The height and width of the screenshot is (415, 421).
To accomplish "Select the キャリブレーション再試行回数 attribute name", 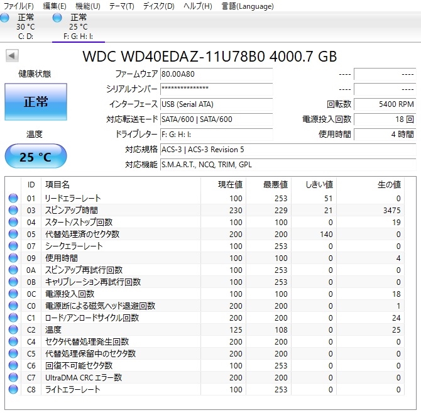I will pyautogui.click(x=93, y=282).
